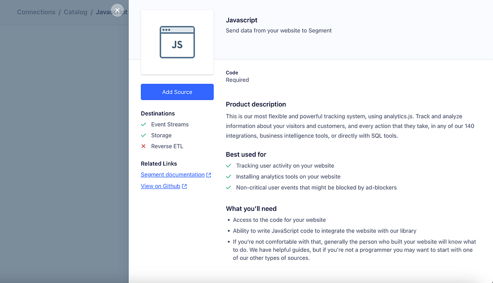Image resolution: width=493 pixels, height=283 pixels.
Task: Select the Javascript title heading
Action: (x=242, y=20)
